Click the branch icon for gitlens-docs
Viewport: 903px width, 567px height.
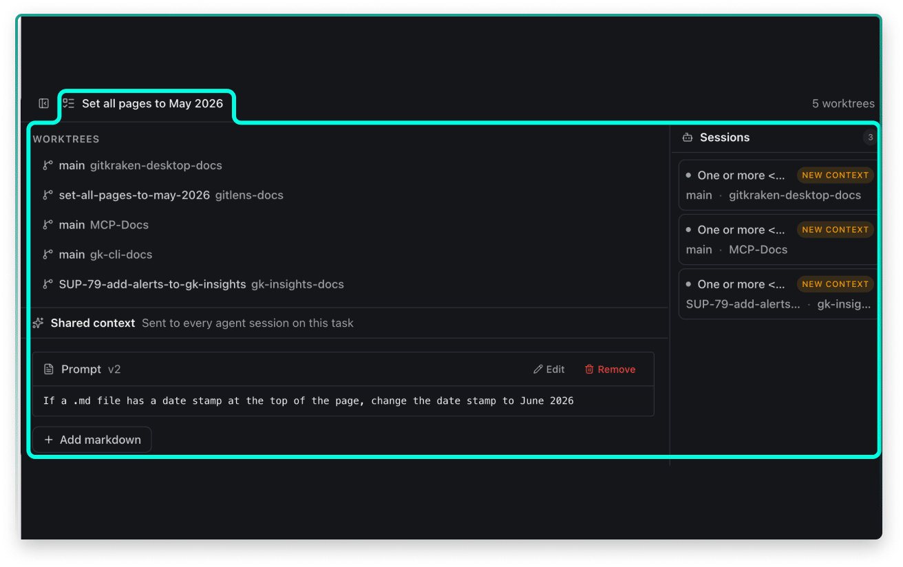click(47, 195)
